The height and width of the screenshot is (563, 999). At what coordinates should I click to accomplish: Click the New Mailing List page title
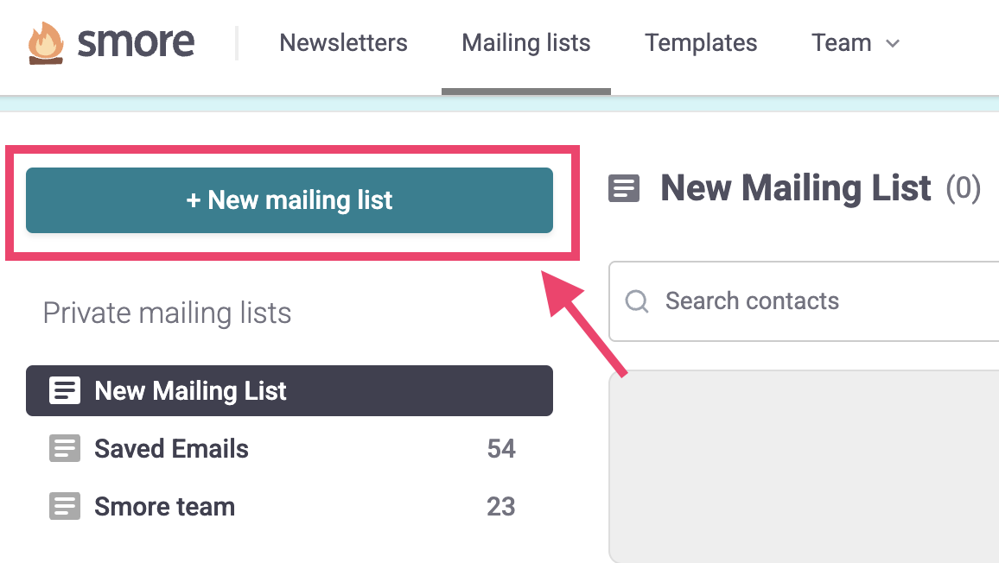pyautogui.click(x=795, y=187)
